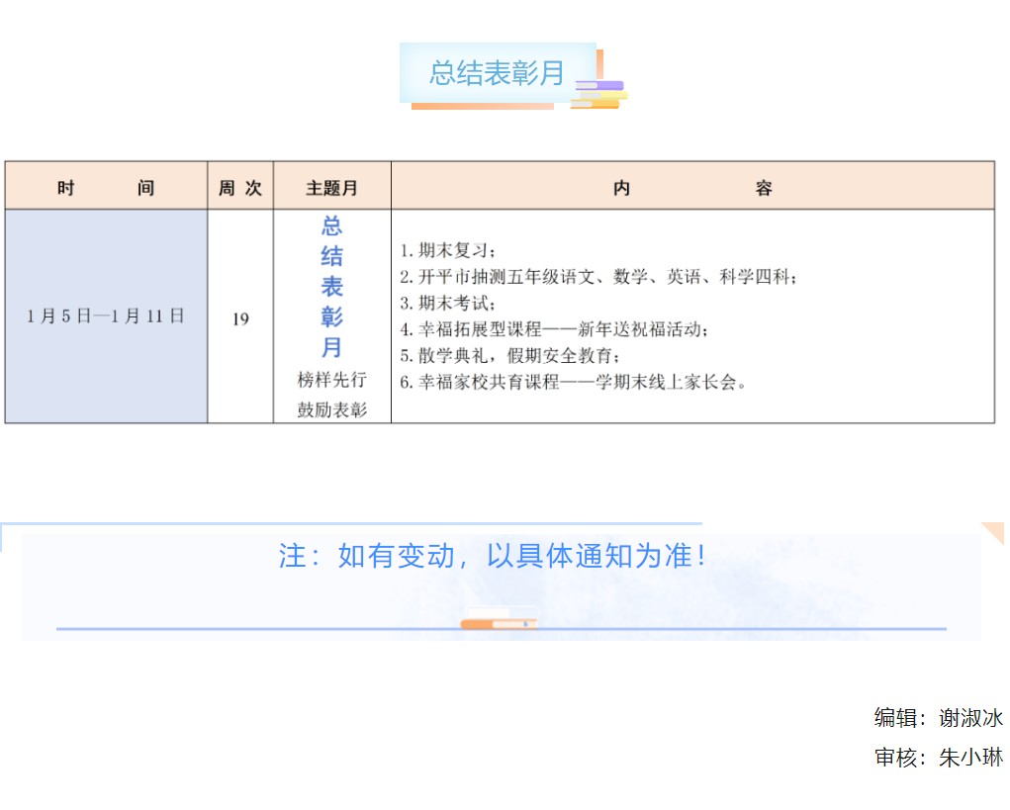
Task: Click the blue note 如有变动，以具体通知为准
Action: pos(494,556)
